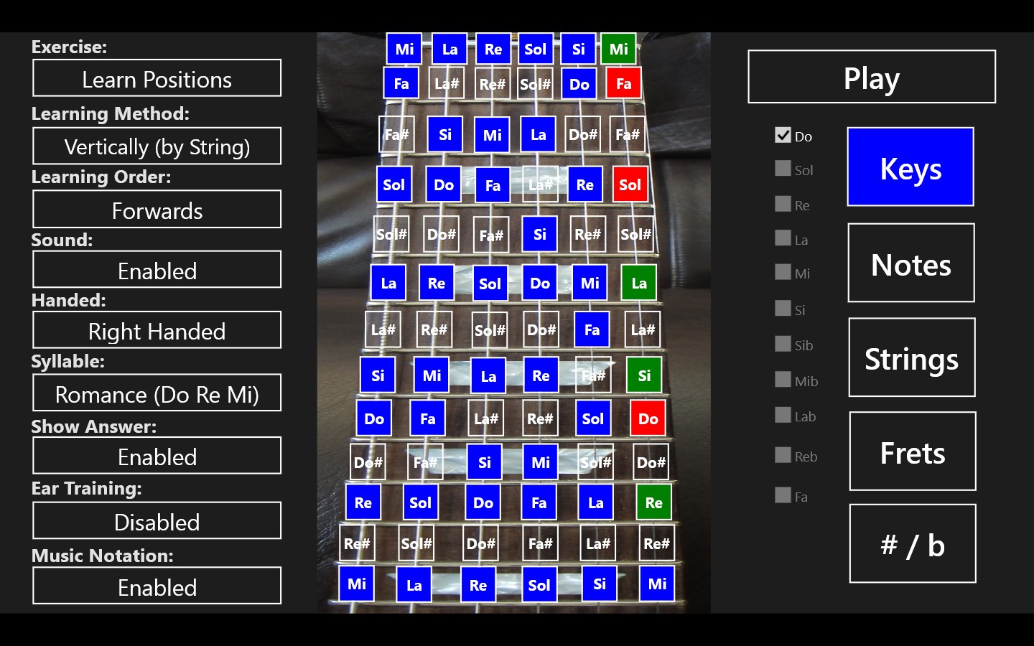Change the Syllable option Romance (Do Re Mi)
The width and height of the screenshot is (1034, 646).
click(157, 394)
